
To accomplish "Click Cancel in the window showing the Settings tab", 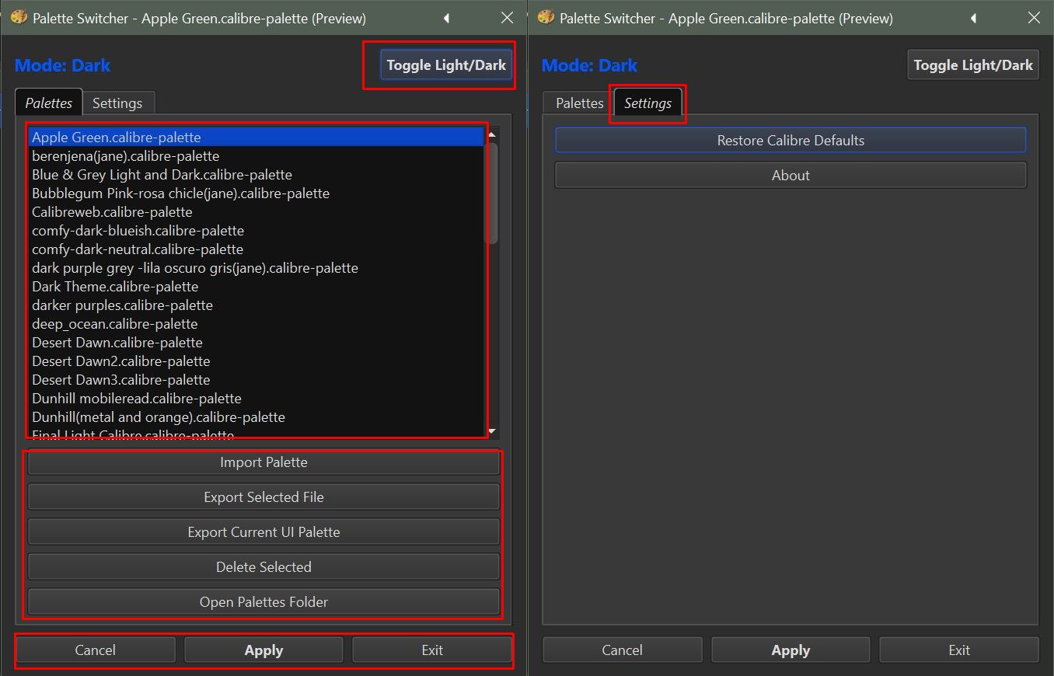I will [x=623, y=650].
